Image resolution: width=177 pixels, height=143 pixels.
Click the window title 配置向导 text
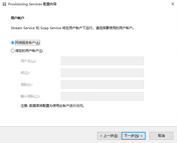pos(50,4)
